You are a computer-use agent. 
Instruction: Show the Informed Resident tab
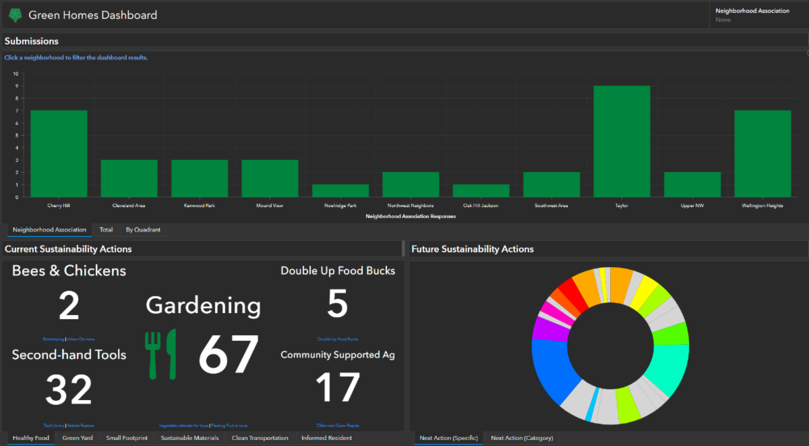coord(326,438)
